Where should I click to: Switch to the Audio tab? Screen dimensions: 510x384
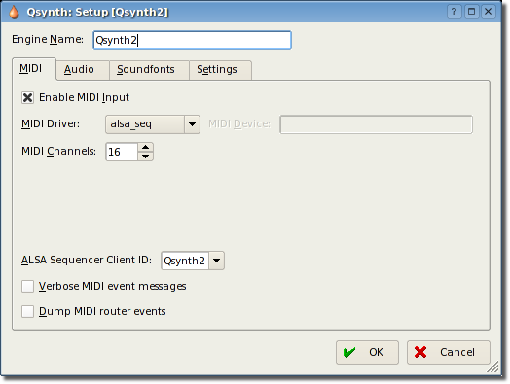(x=83, y=70)
